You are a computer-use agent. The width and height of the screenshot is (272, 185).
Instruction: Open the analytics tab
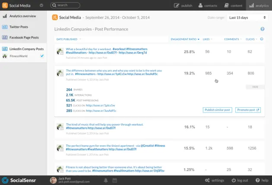click(x=259, y=5)
